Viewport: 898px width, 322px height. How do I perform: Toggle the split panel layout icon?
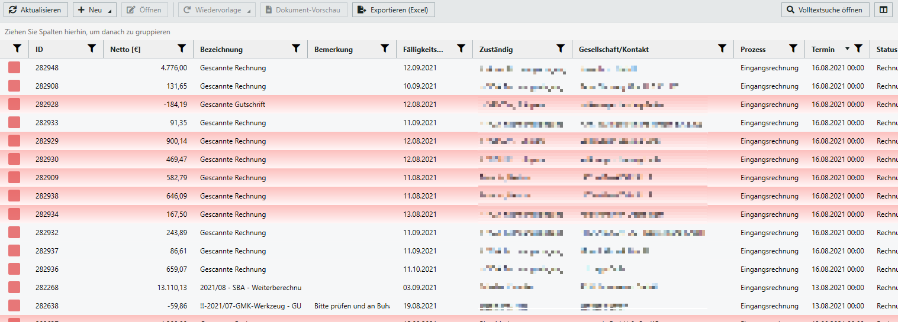pos(883,10)
